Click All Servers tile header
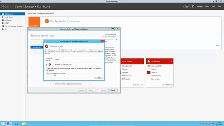This screenshot has width=224, height=126. point(160,61)
